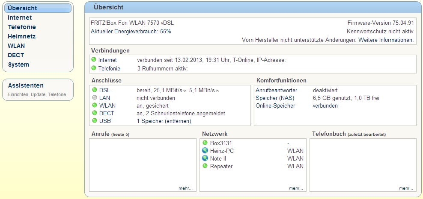Select the System menu entry

pyautogui.click(x=18, y=64)
